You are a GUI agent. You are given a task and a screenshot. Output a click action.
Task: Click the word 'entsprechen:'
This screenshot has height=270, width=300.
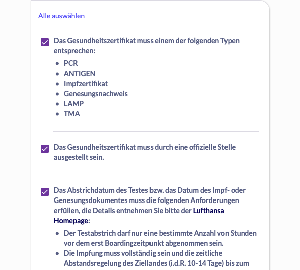coord(74,51)
